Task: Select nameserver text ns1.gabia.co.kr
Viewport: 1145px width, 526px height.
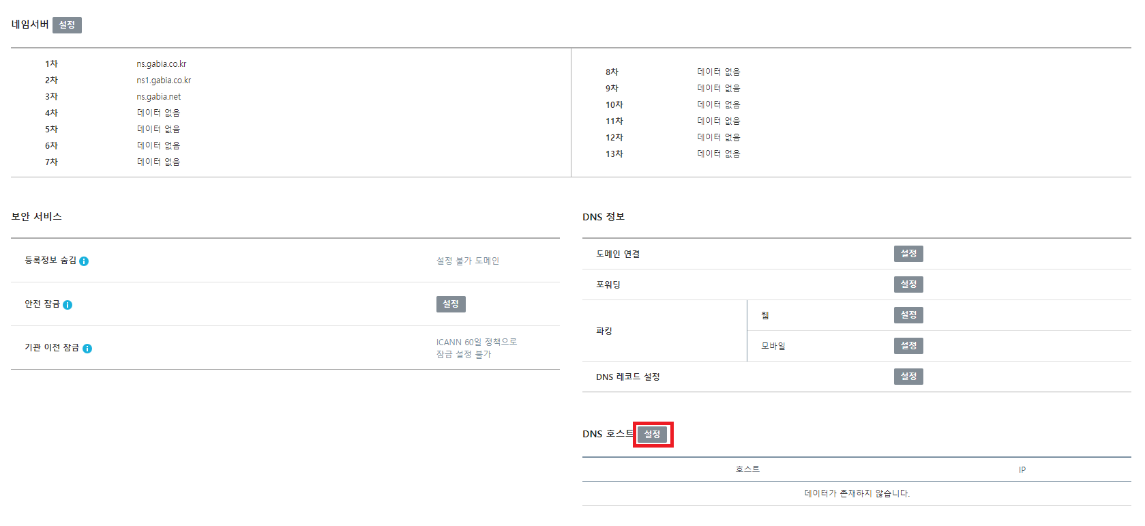Action: [164, 81]
